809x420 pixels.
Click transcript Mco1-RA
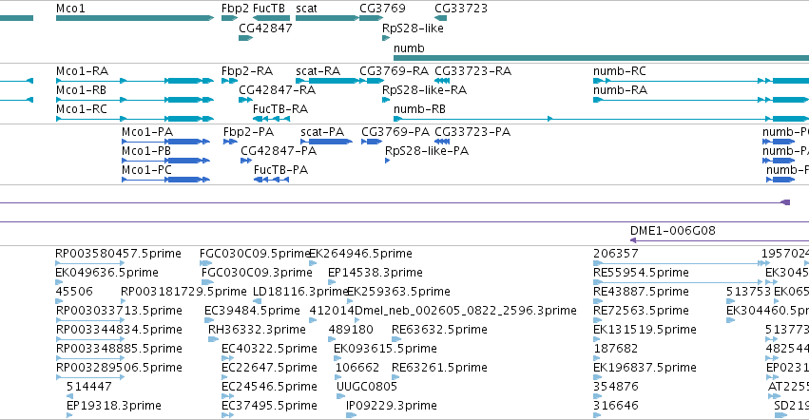pos(135,81)
